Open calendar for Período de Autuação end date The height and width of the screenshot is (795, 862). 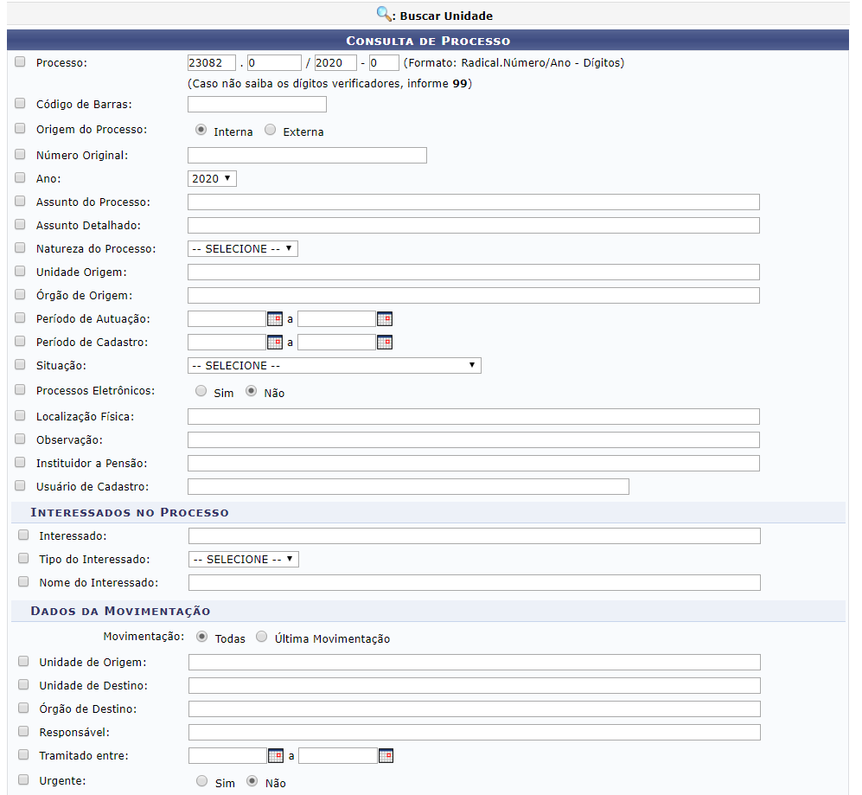pyautogui.click(x=385, y=318)
